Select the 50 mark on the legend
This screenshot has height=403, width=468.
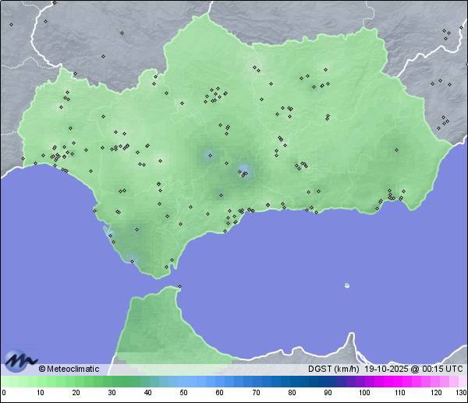coord(183,393)
